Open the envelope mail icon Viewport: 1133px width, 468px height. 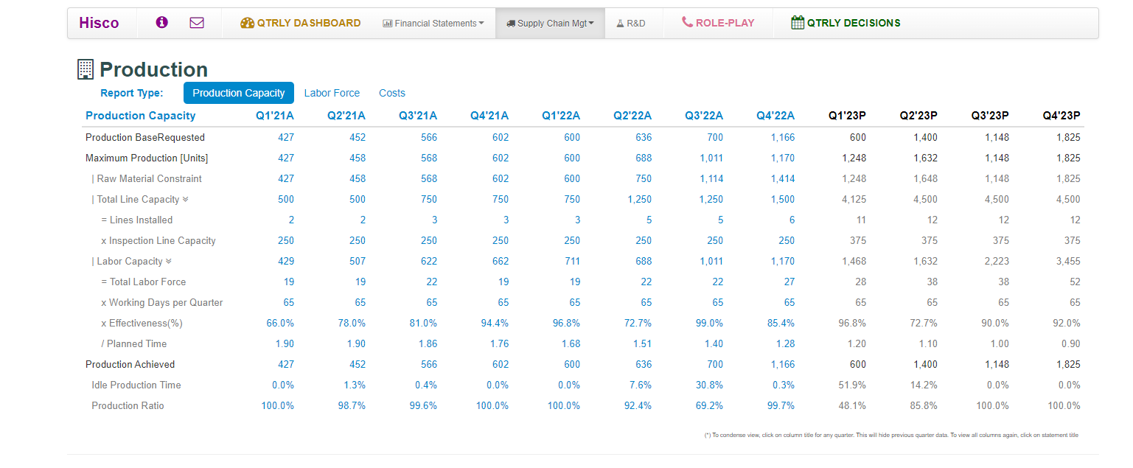[197, 23]
